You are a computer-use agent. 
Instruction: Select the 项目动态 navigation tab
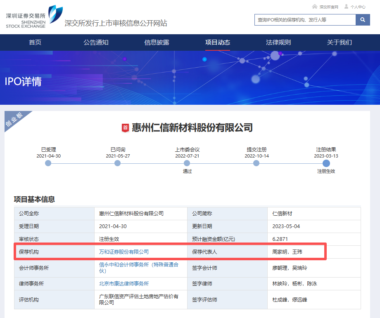click(218, 42)
